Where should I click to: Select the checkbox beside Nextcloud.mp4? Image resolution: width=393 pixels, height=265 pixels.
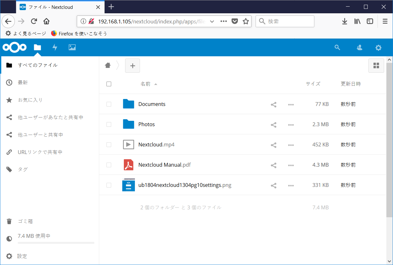click(109, 145)
